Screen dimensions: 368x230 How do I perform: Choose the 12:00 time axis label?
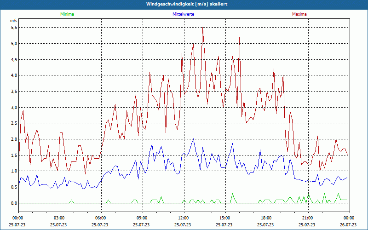184,218
